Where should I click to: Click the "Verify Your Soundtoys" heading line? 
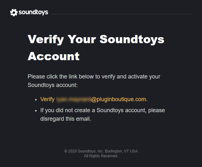(96, 39)
